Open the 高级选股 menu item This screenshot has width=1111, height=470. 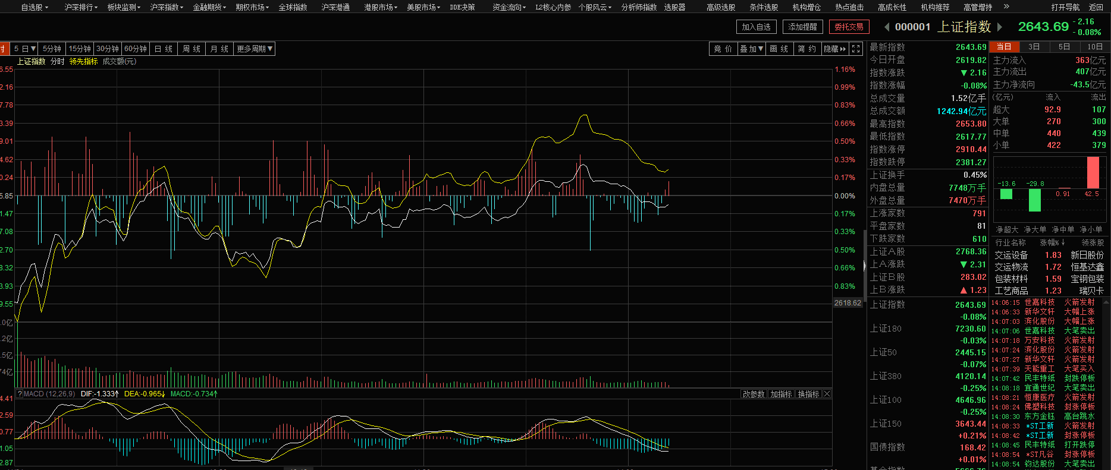pyautogui.click(x=721, y=7)
